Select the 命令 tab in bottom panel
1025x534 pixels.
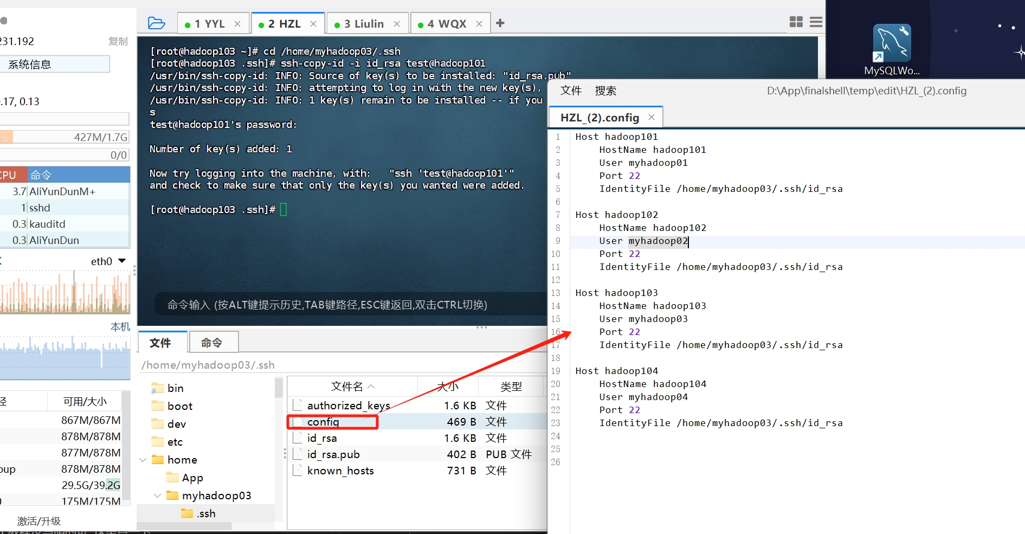pos(211,343)
